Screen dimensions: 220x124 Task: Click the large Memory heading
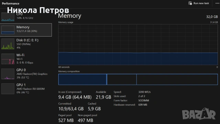pos(69,16)
